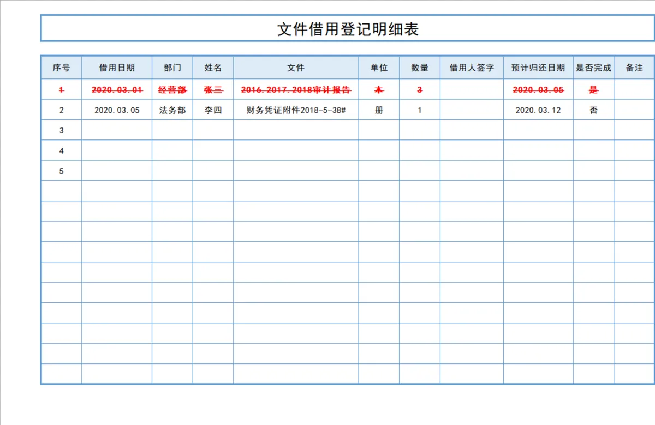655x425 pixels.
Task: Select the unit cell 册
Action: tap(379, 110)
